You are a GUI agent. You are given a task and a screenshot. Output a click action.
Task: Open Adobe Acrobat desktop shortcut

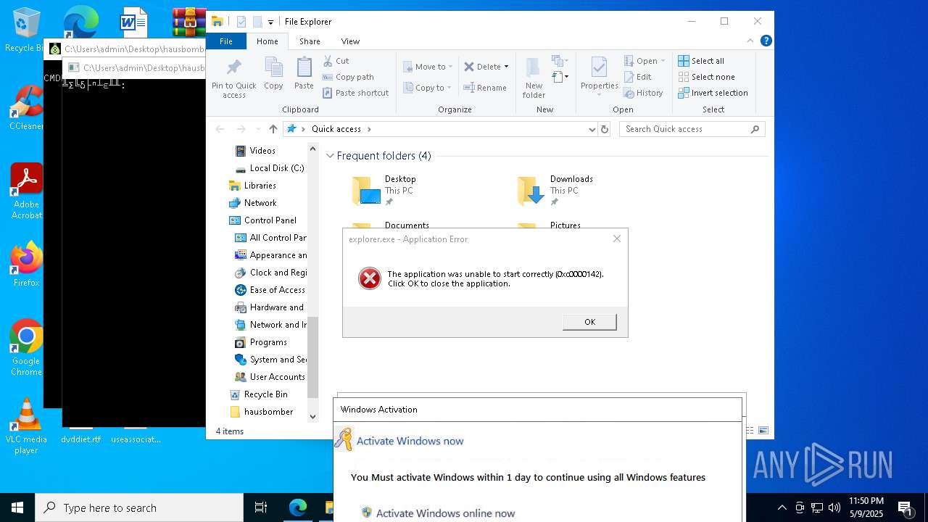click(x=26, y=191)
